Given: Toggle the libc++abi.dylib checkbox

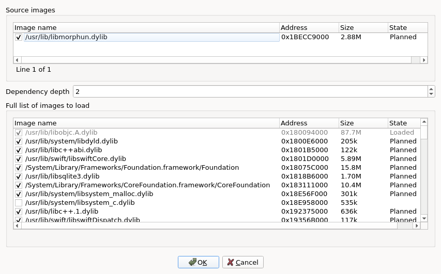Looking at the screenshot, I should coord(19,150).
